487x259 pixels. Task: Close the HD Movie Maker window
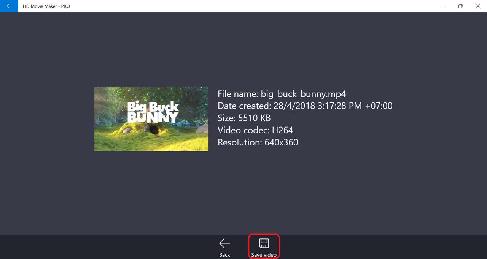coord(478,6)
